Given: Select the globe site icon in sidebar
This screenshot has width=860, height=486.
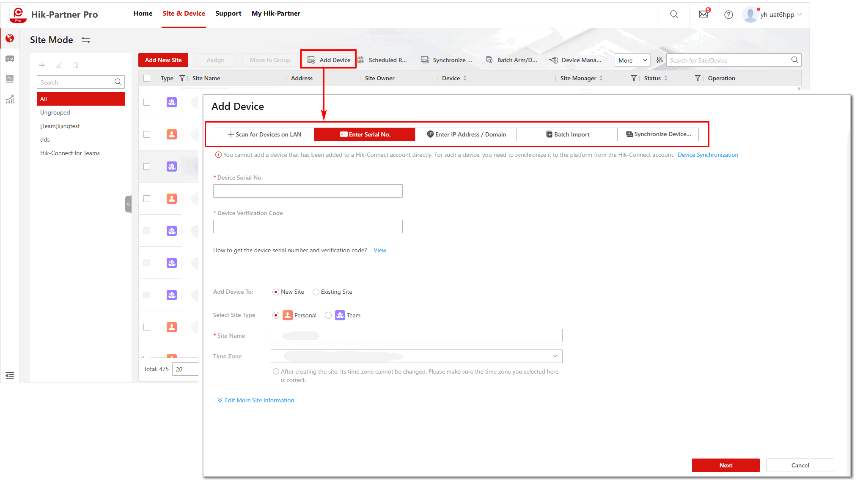Looking at the screenshot, I should [10, 38].
